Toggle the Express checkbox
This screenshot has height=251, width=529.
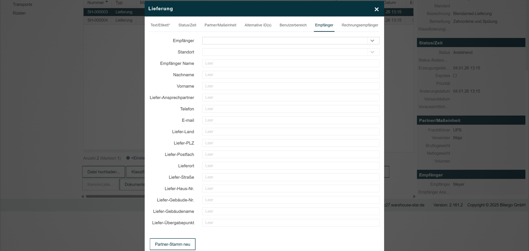455,76
